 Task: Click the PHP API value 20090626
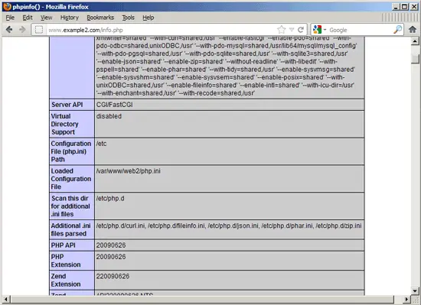[111, 245]
